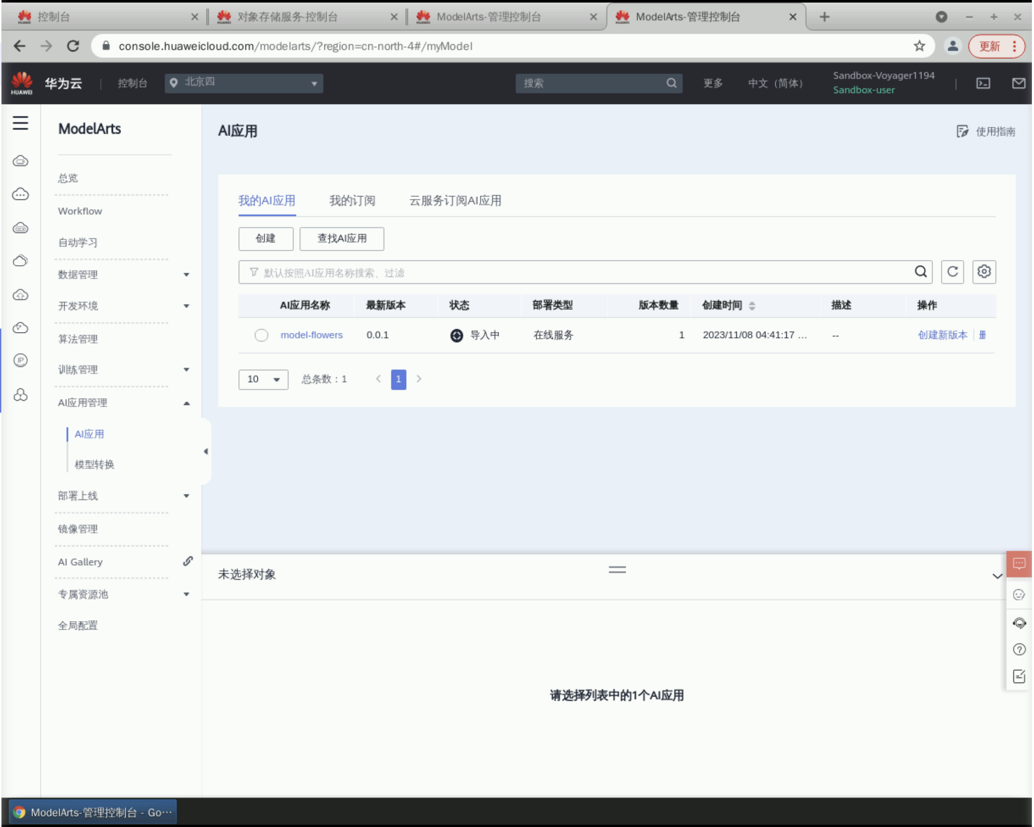Screen dimensions: 1034x827
Task: Select the model-flowers radio button
Action: tap(261, 335)
